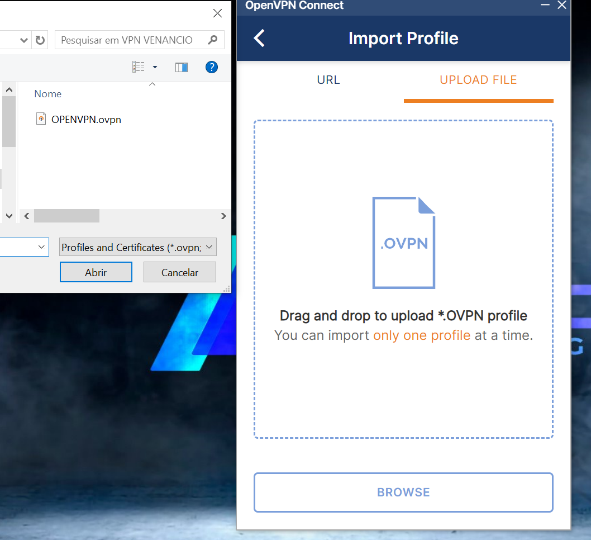Screen dimensions: 591x540
Task: Click the scroll down arrow in navigation pane
Action: (x=9, y=216)
